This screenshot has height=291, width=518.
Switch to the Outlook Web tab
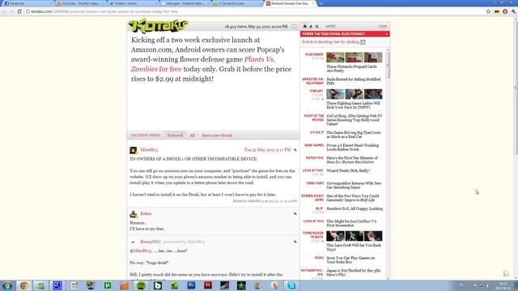pos(185,3)
